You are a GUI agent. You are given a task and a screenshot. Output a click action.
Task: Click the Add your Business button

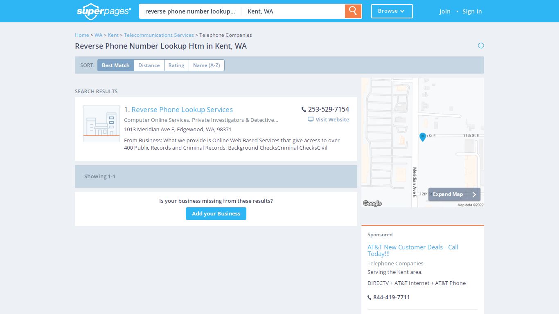point(216,213)
